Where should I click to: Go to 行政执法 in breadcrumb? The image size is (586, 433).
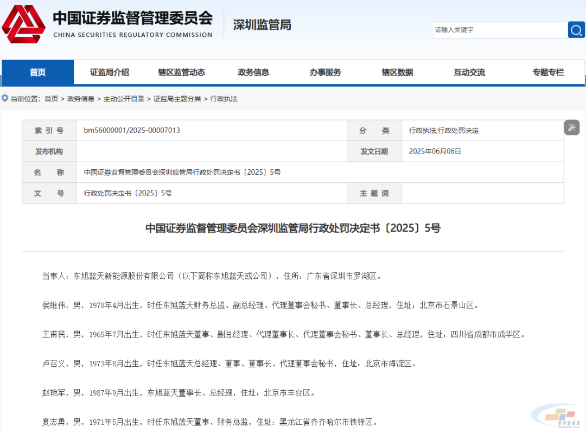[224, 99]
